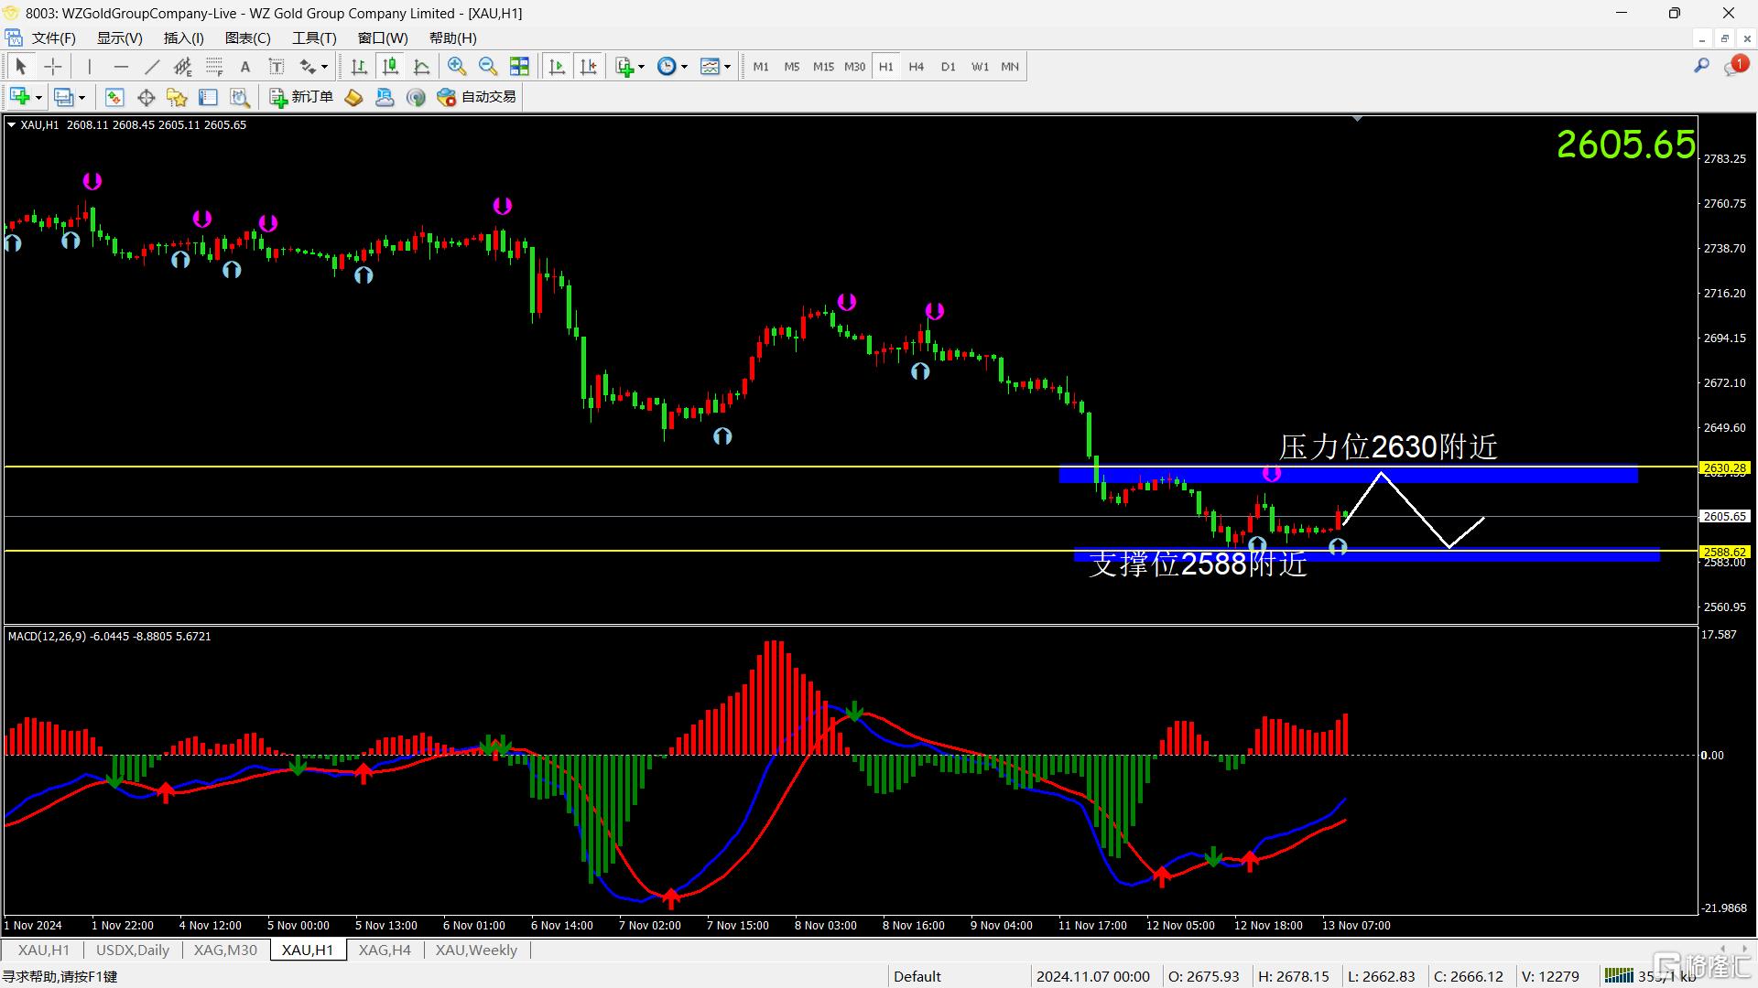Select the cursor arrow tool

(x=20, y=67)
